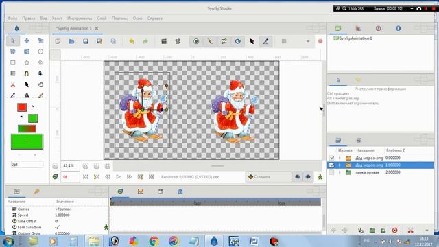
Task: Select the Transform tool in toolbox
Action: pos(13,41)
